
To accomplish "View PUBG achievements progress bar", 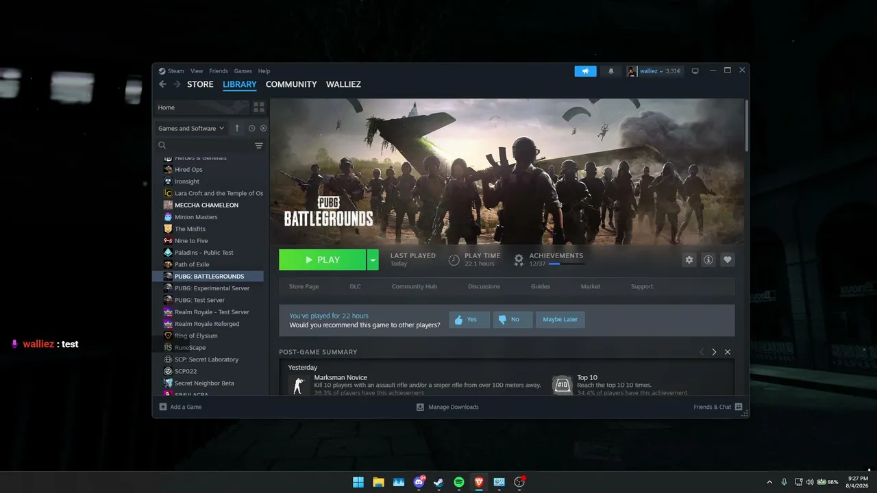I will pyautogui.click(x=567, y=264).
